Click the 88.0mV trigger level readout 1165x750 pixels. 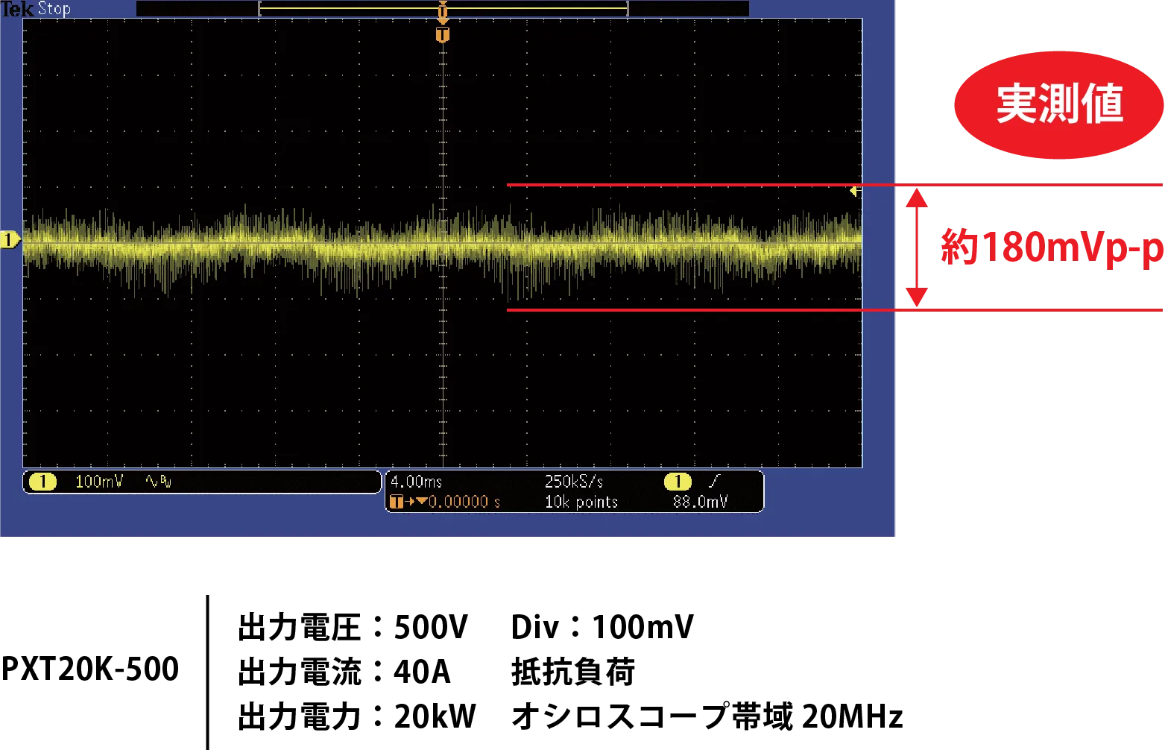(700, 502)
